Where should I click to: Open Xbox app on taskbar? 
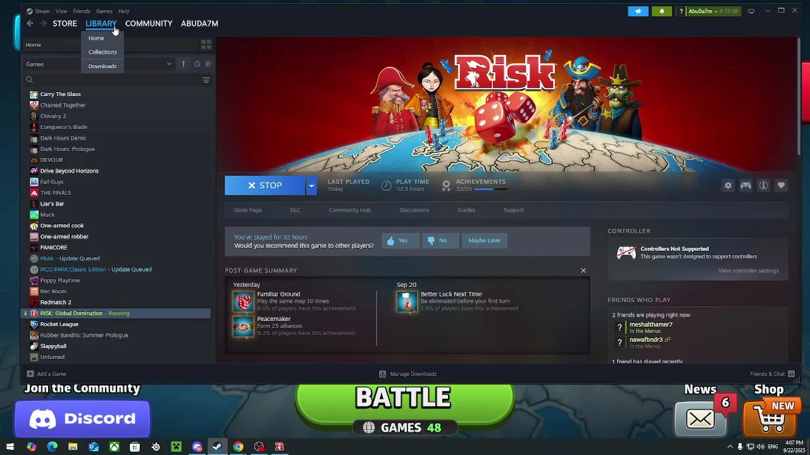pyautogui.click(x=114, y=447)
